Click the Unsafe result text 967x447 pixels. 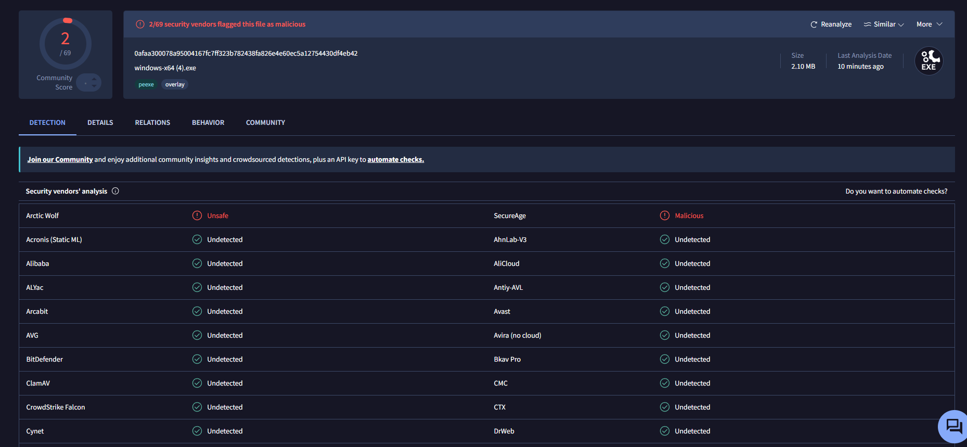(218, 216)
